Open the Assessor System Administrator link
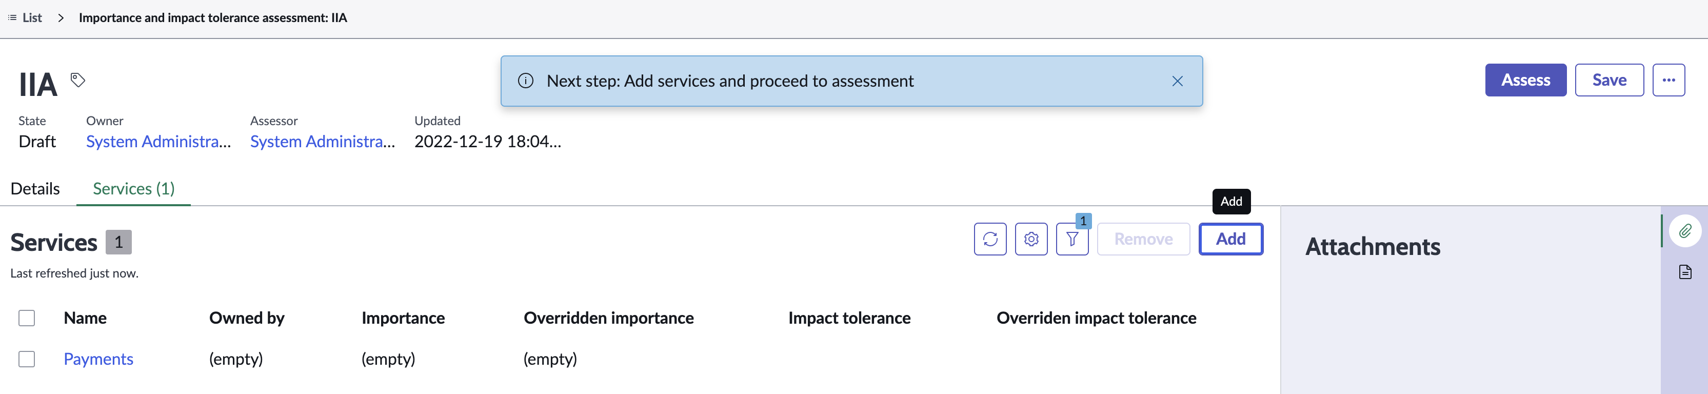Screen dimensions: 1708x394 (x=322, y=142)
